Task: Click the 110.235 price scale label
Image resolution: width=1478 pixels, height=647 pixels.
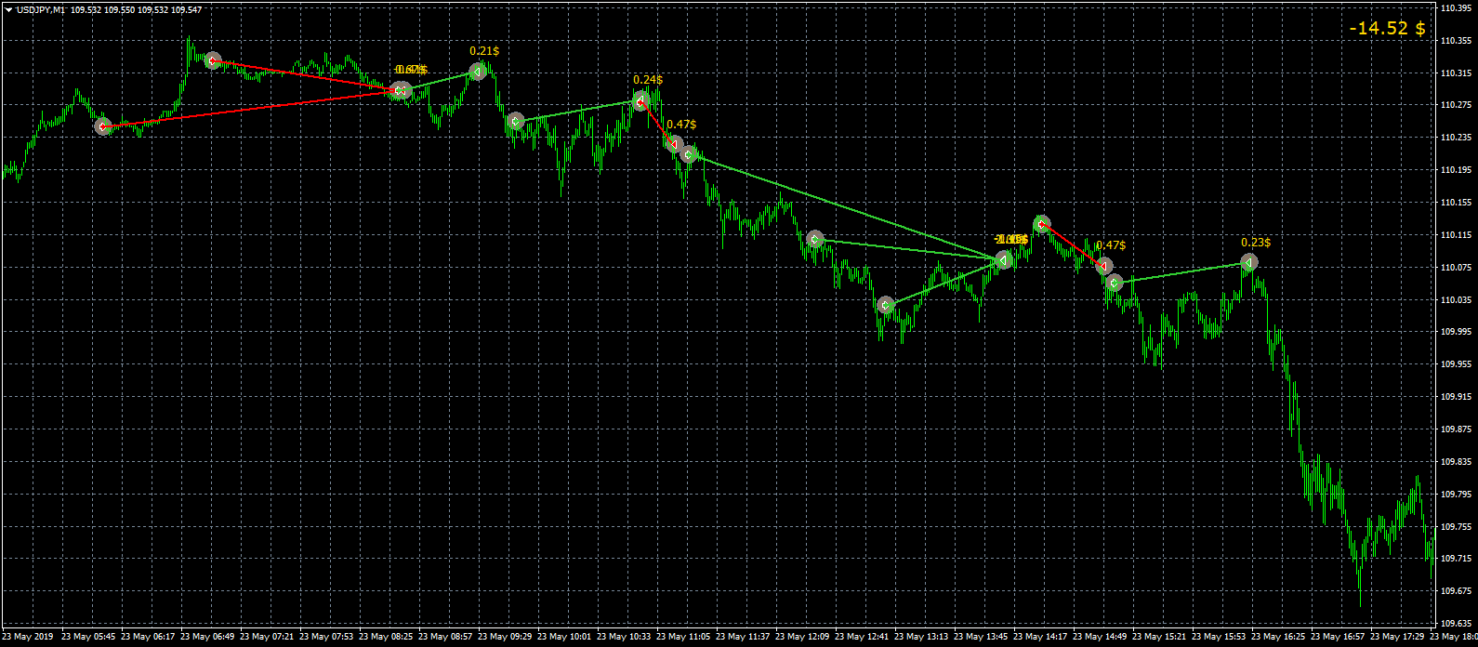Action: pos(1455,138)
